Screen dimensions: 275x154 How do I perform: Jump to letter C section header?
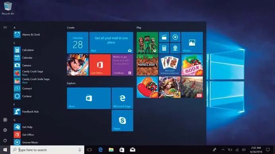click(15, 43)
